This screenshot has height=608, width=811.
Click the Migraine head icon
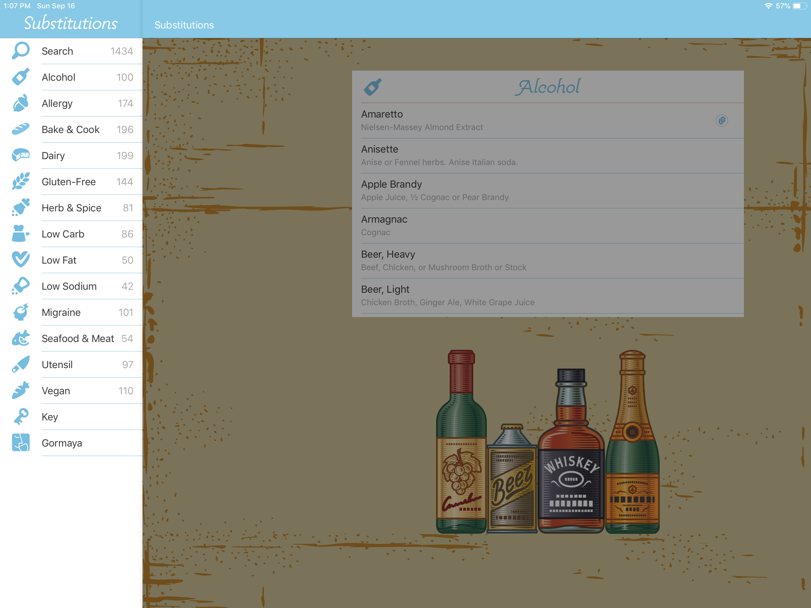pyautogui.click(x=20, y=312)
